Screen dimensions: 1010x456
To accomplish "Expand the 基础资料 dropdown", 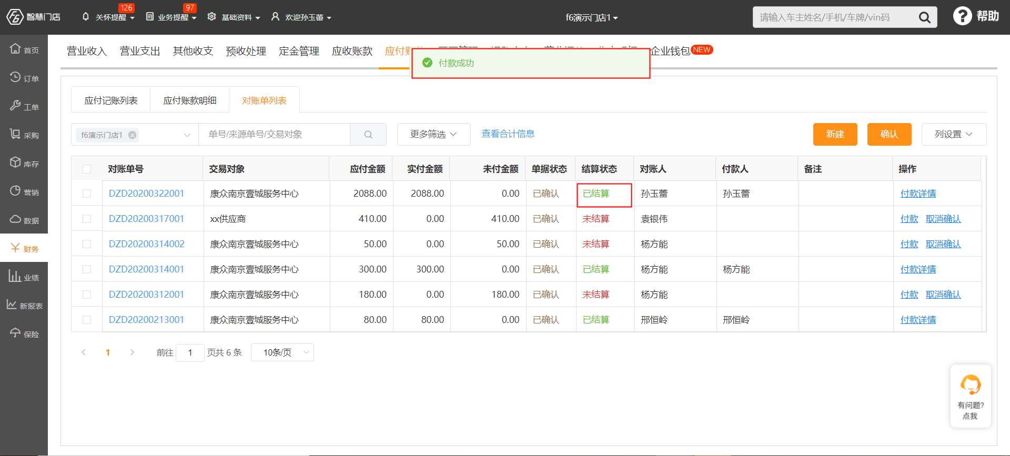I will 234,17.
